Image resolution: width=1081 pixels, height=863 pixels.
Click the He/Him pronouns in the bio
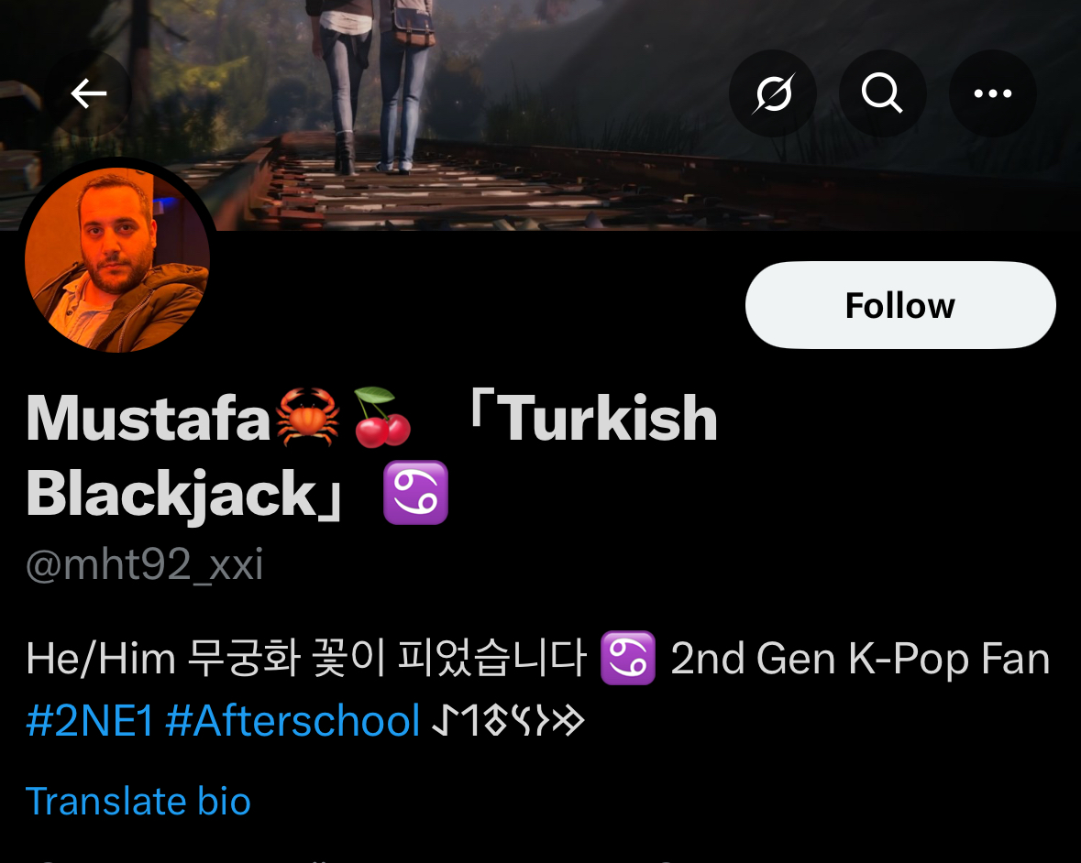(101, 659)
